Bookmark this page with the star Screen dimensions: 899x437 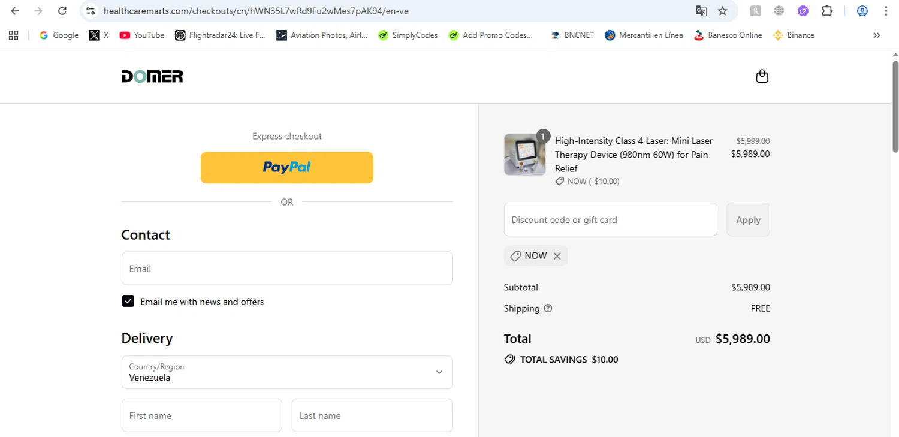click(723, 11)
